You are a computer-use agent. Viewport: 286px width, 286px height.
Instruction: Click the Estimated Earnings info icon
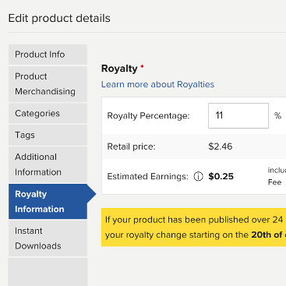point(198,177)
